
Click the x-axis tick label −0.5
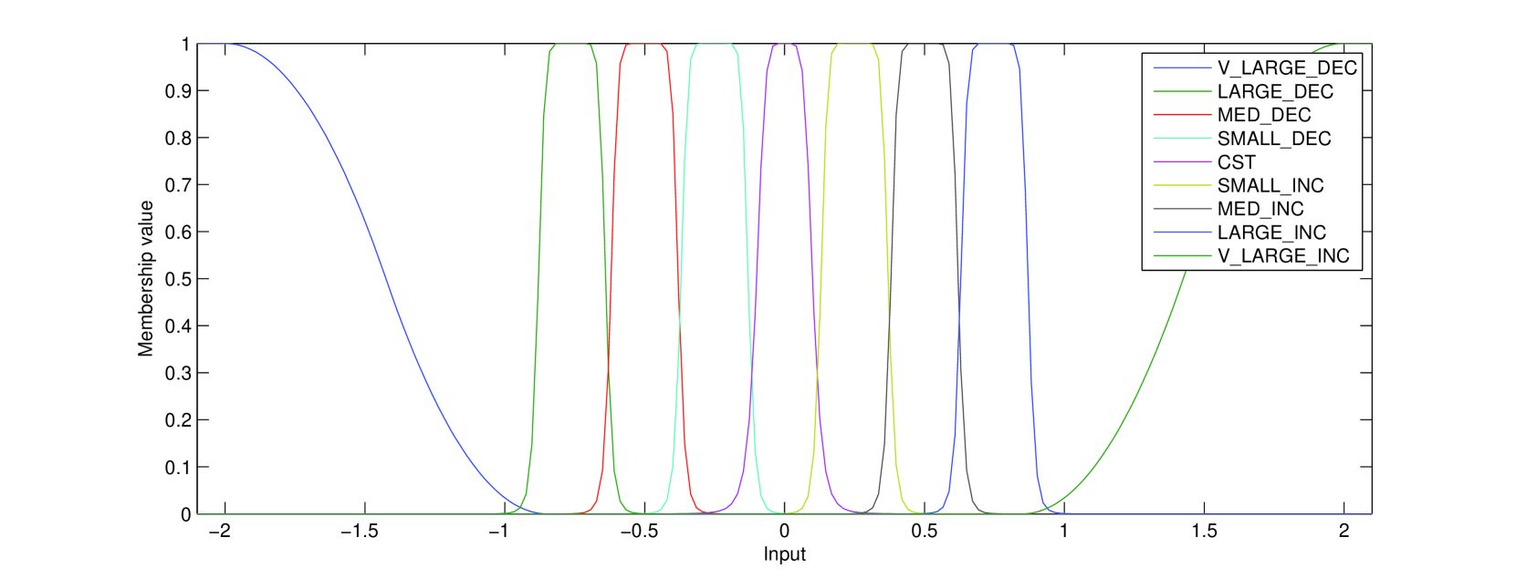click(638, 532)
